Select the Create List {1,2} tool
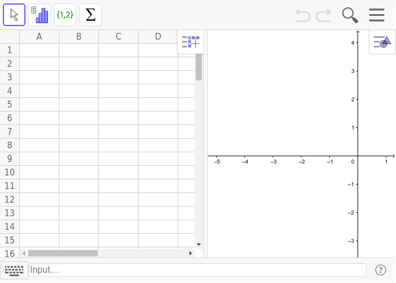The image size is (396, 283). 65,15
